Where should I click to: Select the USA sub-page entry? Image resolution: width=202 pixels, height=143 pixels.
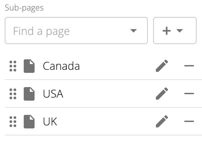(x=53, y=94)
